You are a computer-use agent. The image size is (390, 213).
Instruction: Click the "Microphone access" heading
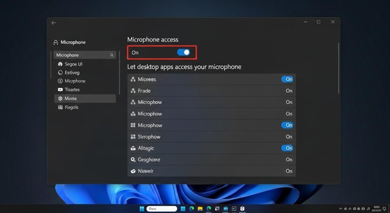coord(153,40)
